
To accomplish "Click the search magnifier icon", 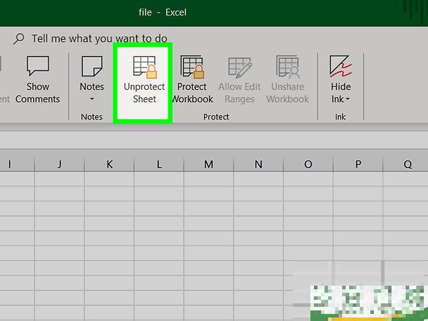I will (x=19, y=39).
